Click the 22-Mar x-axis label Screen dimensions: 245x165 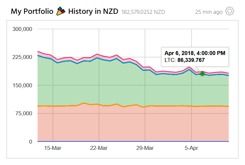99,148
